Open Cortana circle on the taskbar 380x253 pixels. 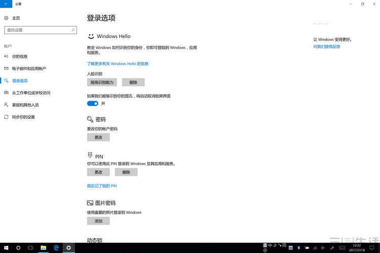[18, 247]
